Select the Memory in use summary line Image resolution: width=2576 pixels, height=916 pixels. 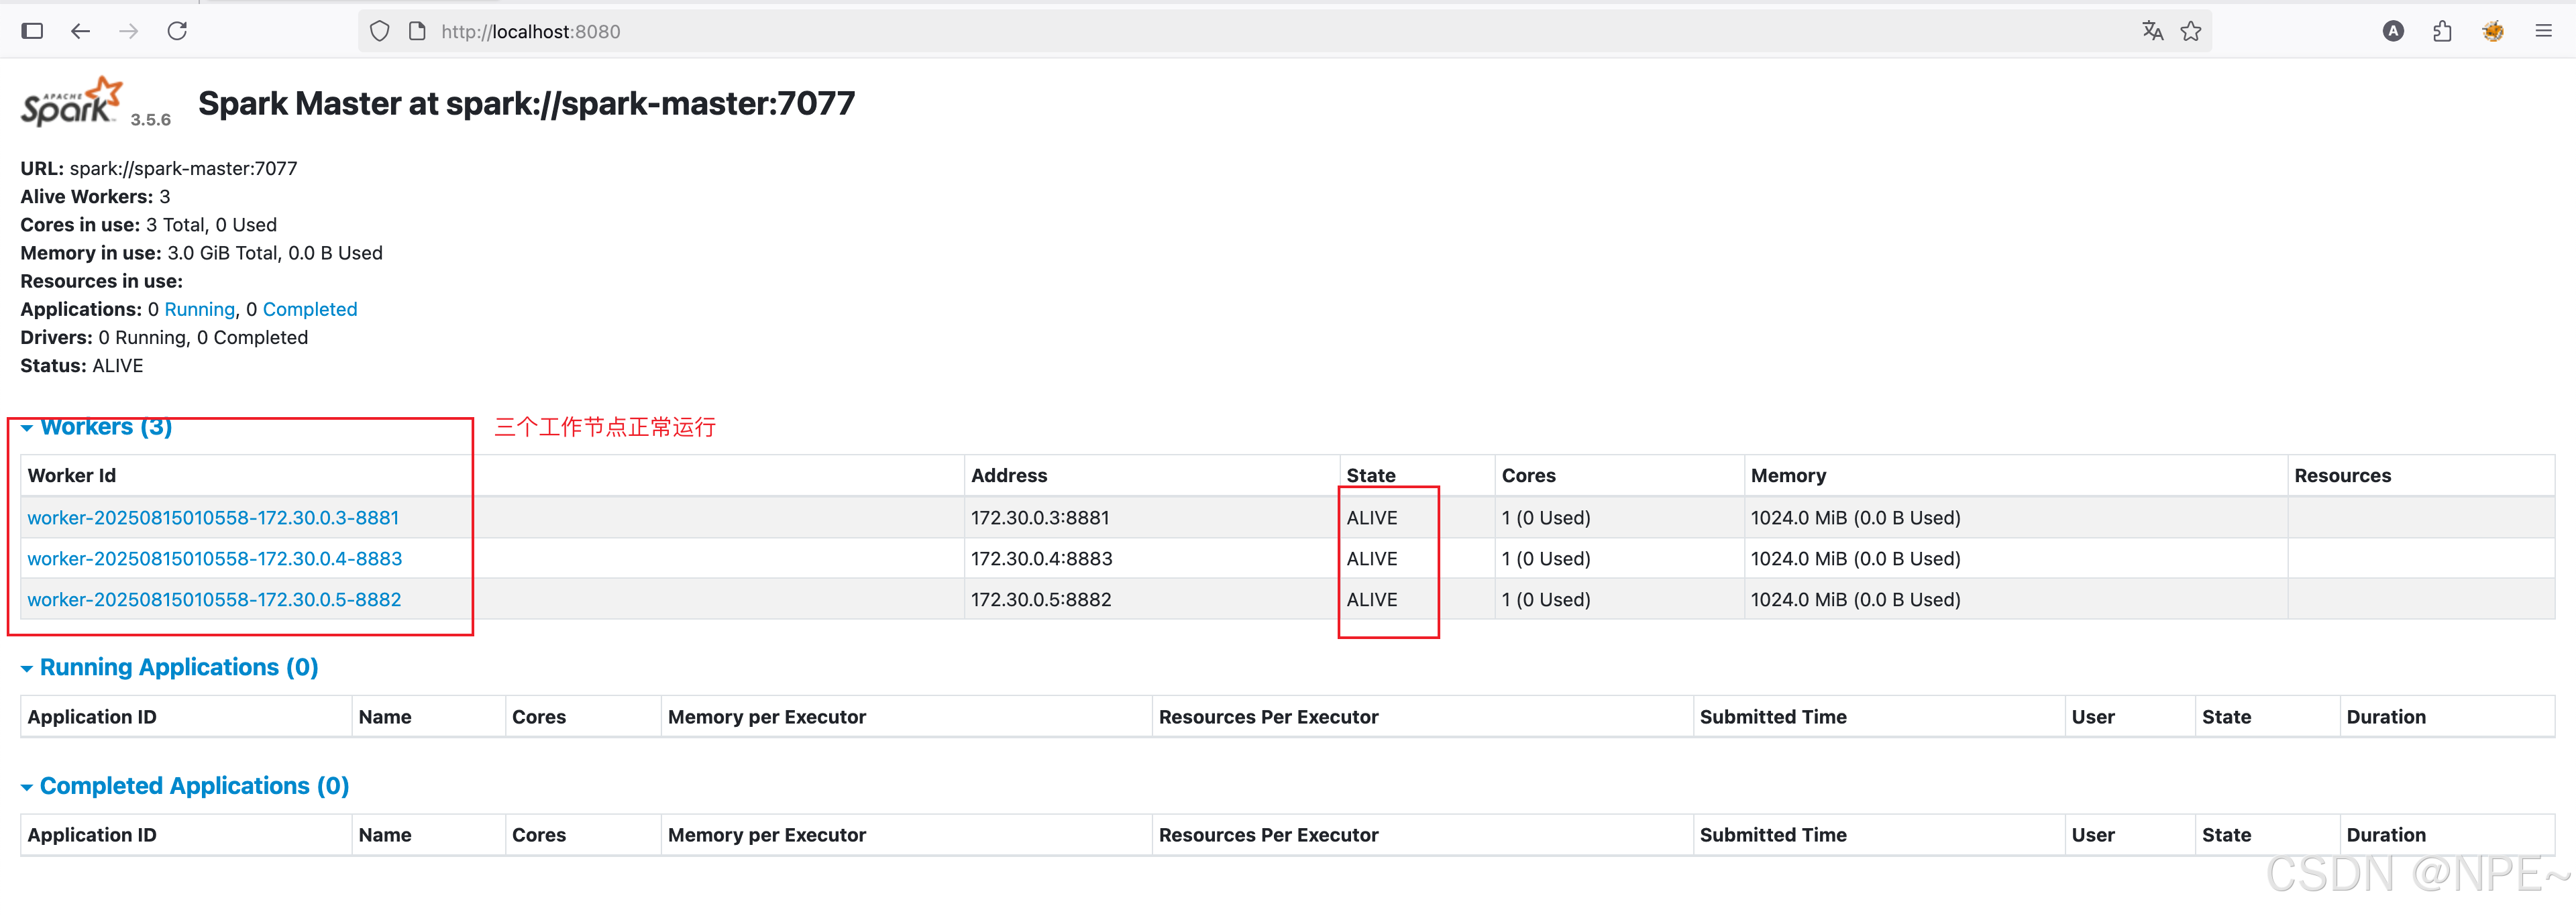[x=201, y=253]
